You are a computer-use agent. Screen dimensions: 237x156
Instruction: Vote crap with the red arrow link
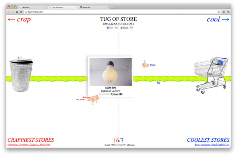pyautogui.click(x=19, y=19)
